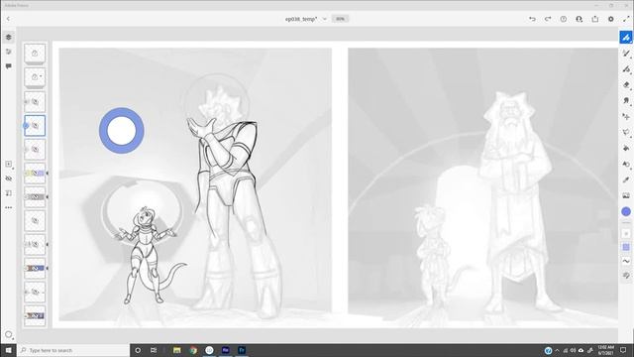Open the Layers panel icon
Screen dimensions: 634x357
(x=9, y=38)
